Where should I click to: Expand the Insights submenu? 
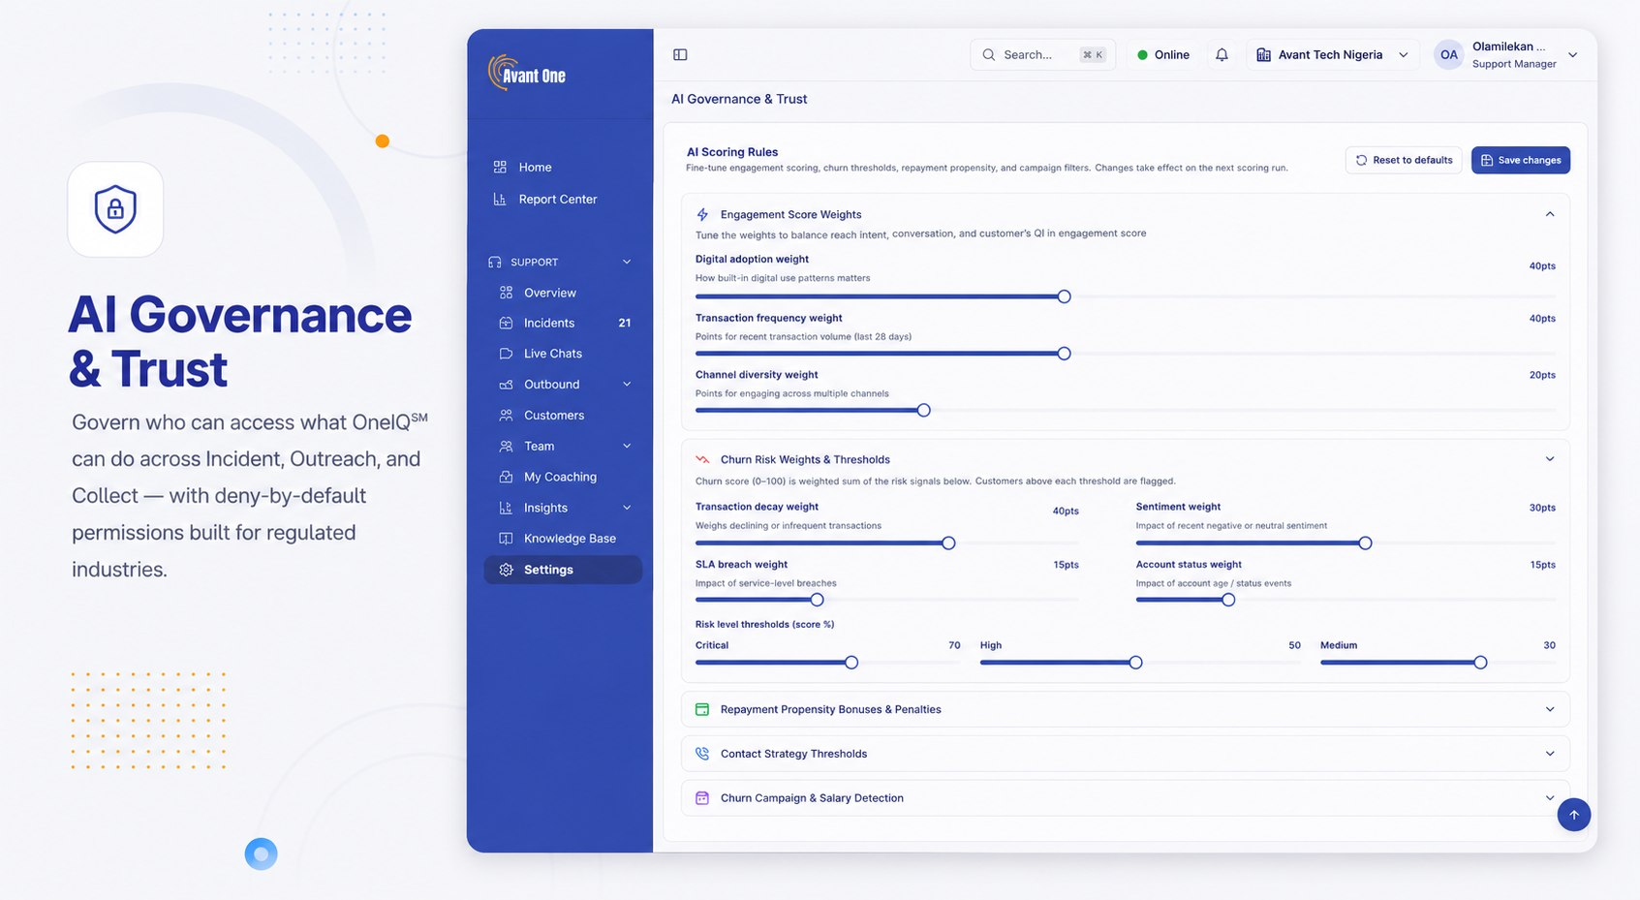tap(627, 508)
